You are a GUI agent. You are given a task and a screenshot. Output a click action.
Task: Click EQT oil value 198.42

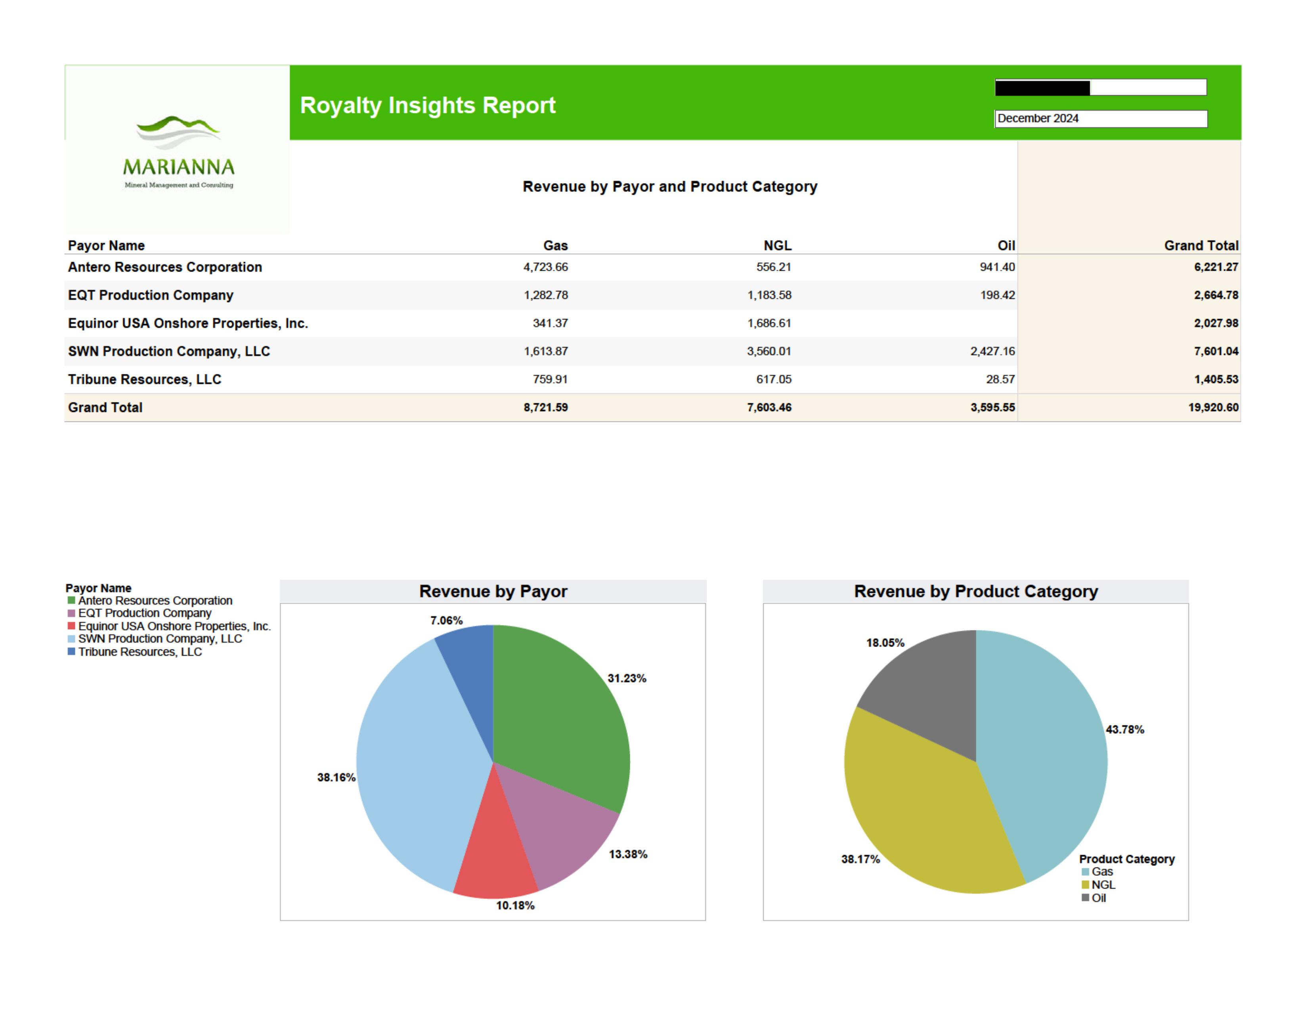tap(997, 295)
